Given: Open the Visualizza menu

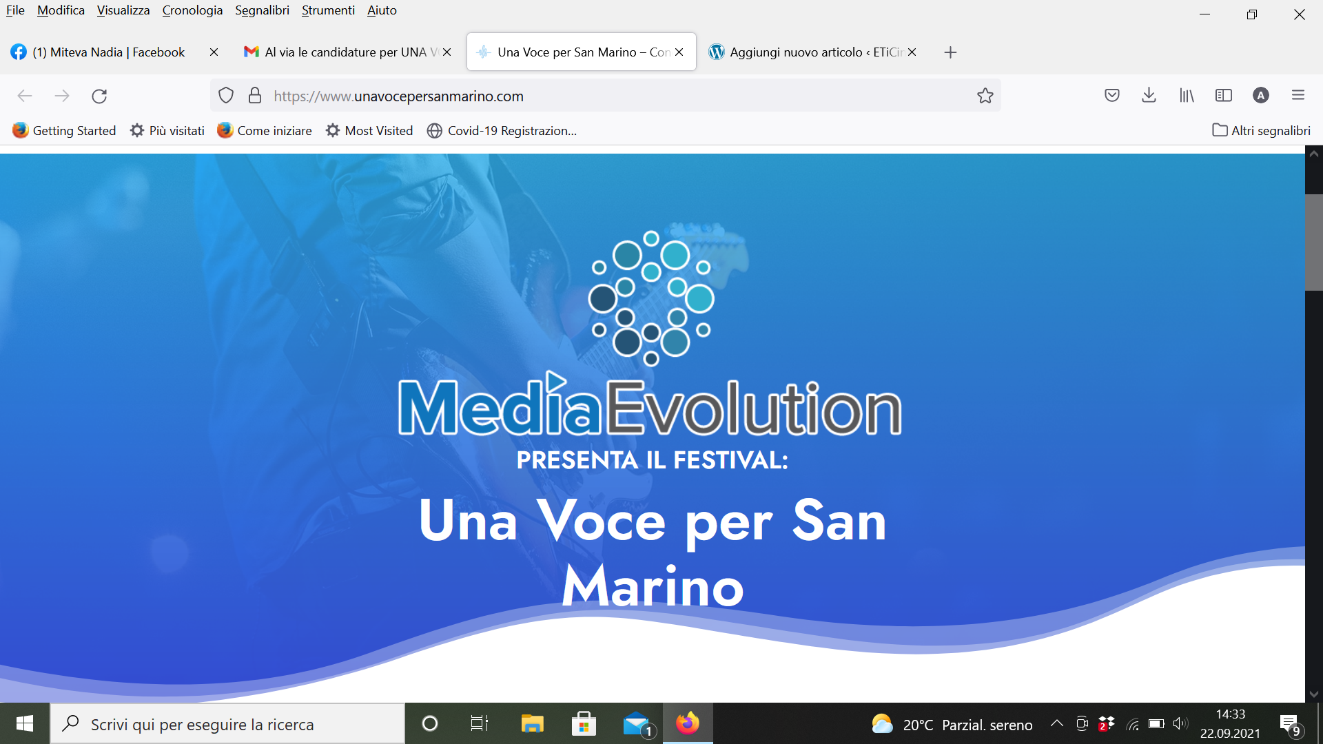Looking at the screenshot, I should coord(123,10).
